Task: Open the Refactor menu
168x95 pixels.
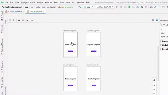Action: pyautogui.click(x=49, y=2)
